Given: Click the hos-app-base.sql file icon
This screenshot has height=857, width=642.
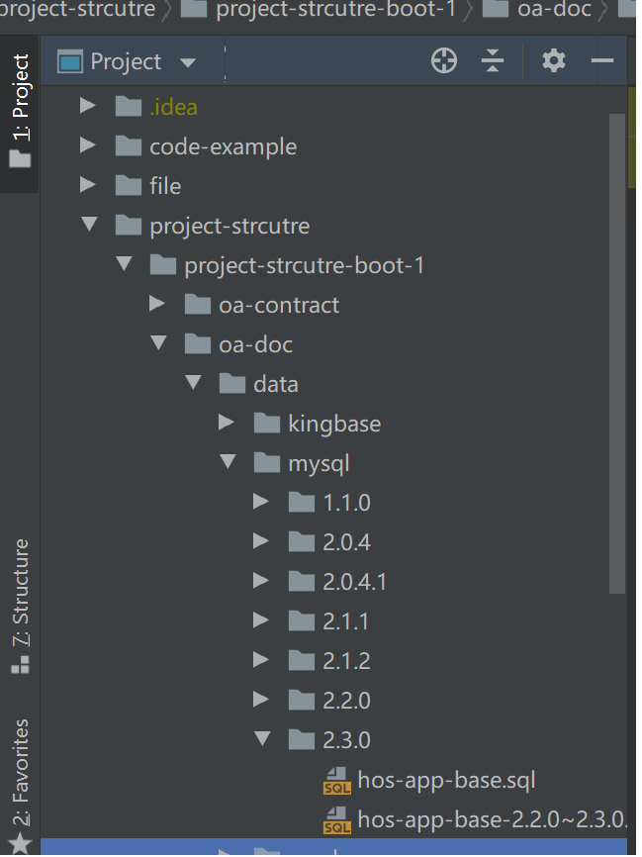Looking at the screenshot, I should (337, 781).
